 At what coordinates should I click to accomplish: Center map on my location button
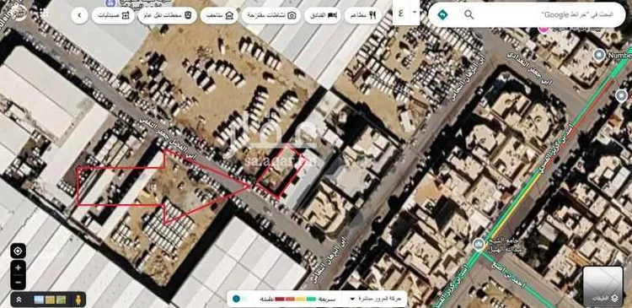point(19,251)
